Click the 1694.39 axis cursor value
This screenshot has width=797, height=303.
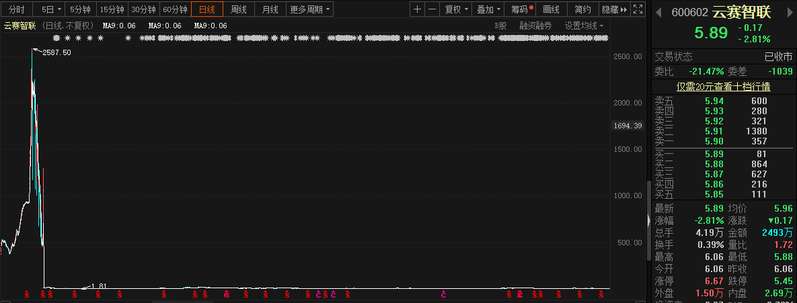628,126
